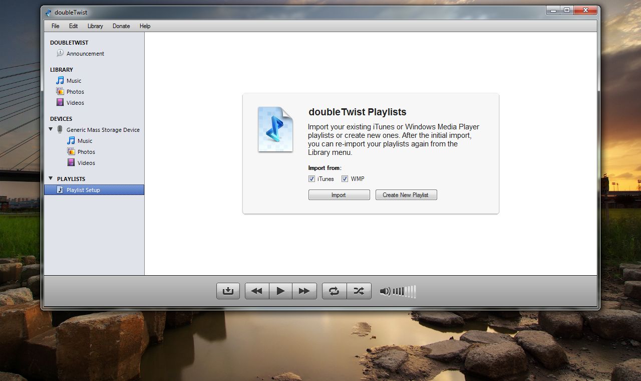This screenshot has width=641, height=381.
Task: Uncheck the WMP import checkbox
Action: coord(345,179)
